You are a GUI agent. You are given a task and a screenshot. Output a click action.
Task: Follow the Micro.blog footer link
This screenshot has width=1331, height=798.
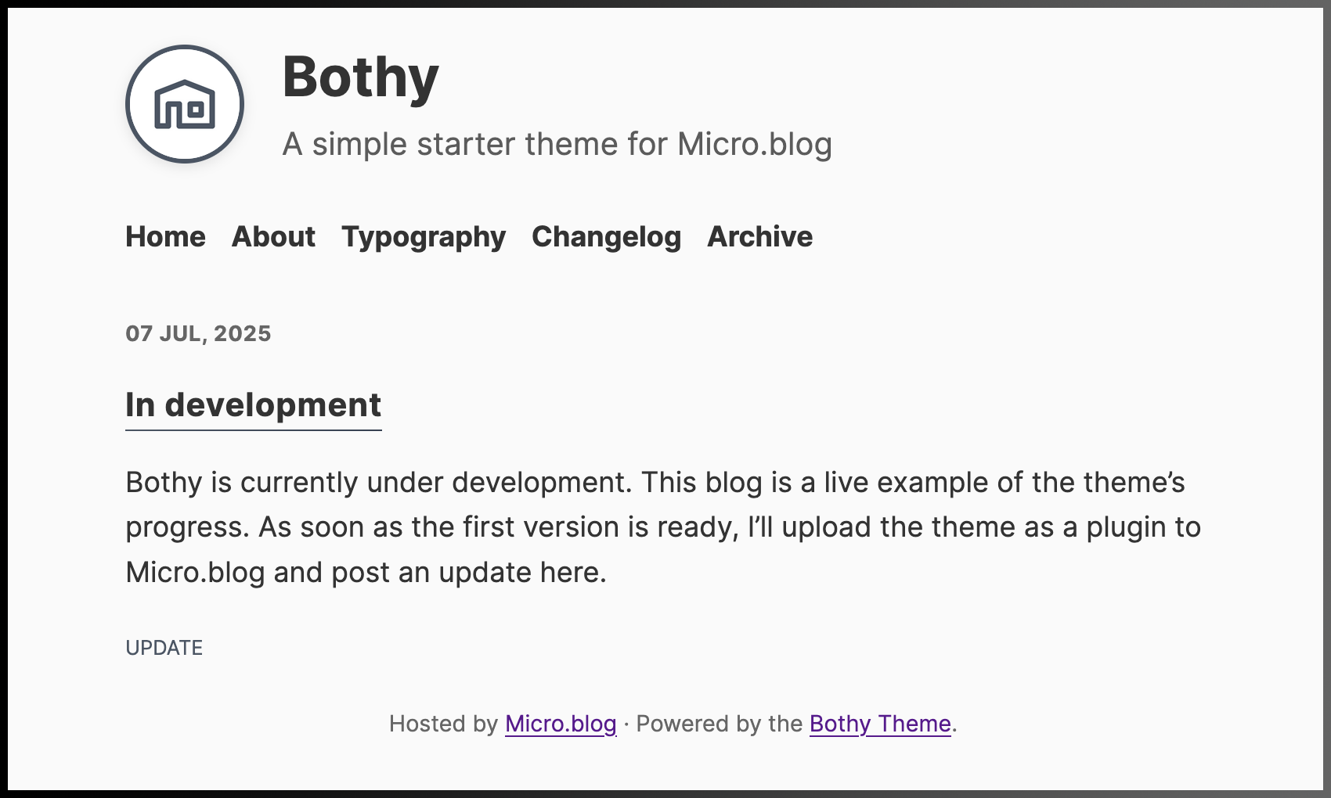click(561, 724)
